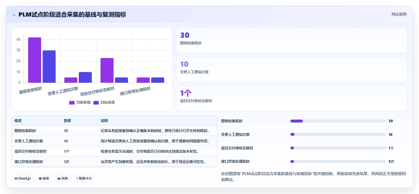The width and height of the screenshot is (419, 194).
Task: Click the 进度 tag chip
Action: click(62, 178)
